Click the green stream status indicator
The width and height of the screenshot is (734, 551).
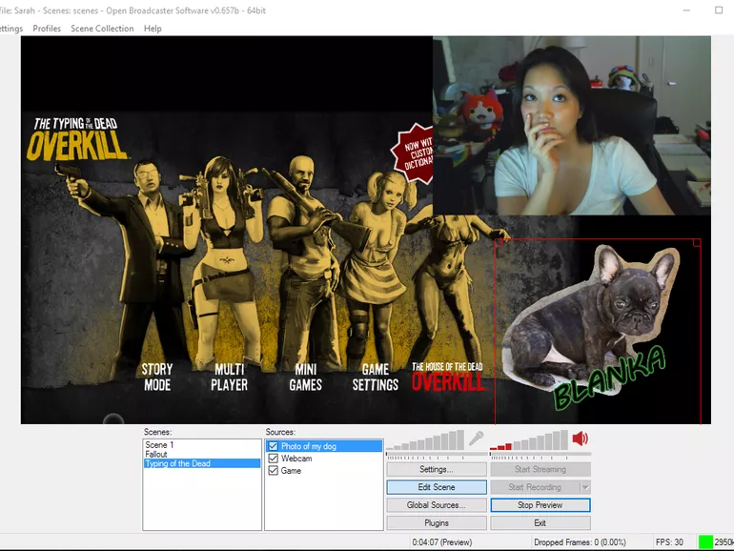tap(705, 542)
